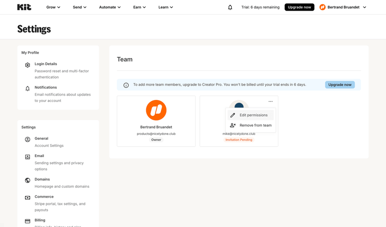Click the My Profile section label

30,53
